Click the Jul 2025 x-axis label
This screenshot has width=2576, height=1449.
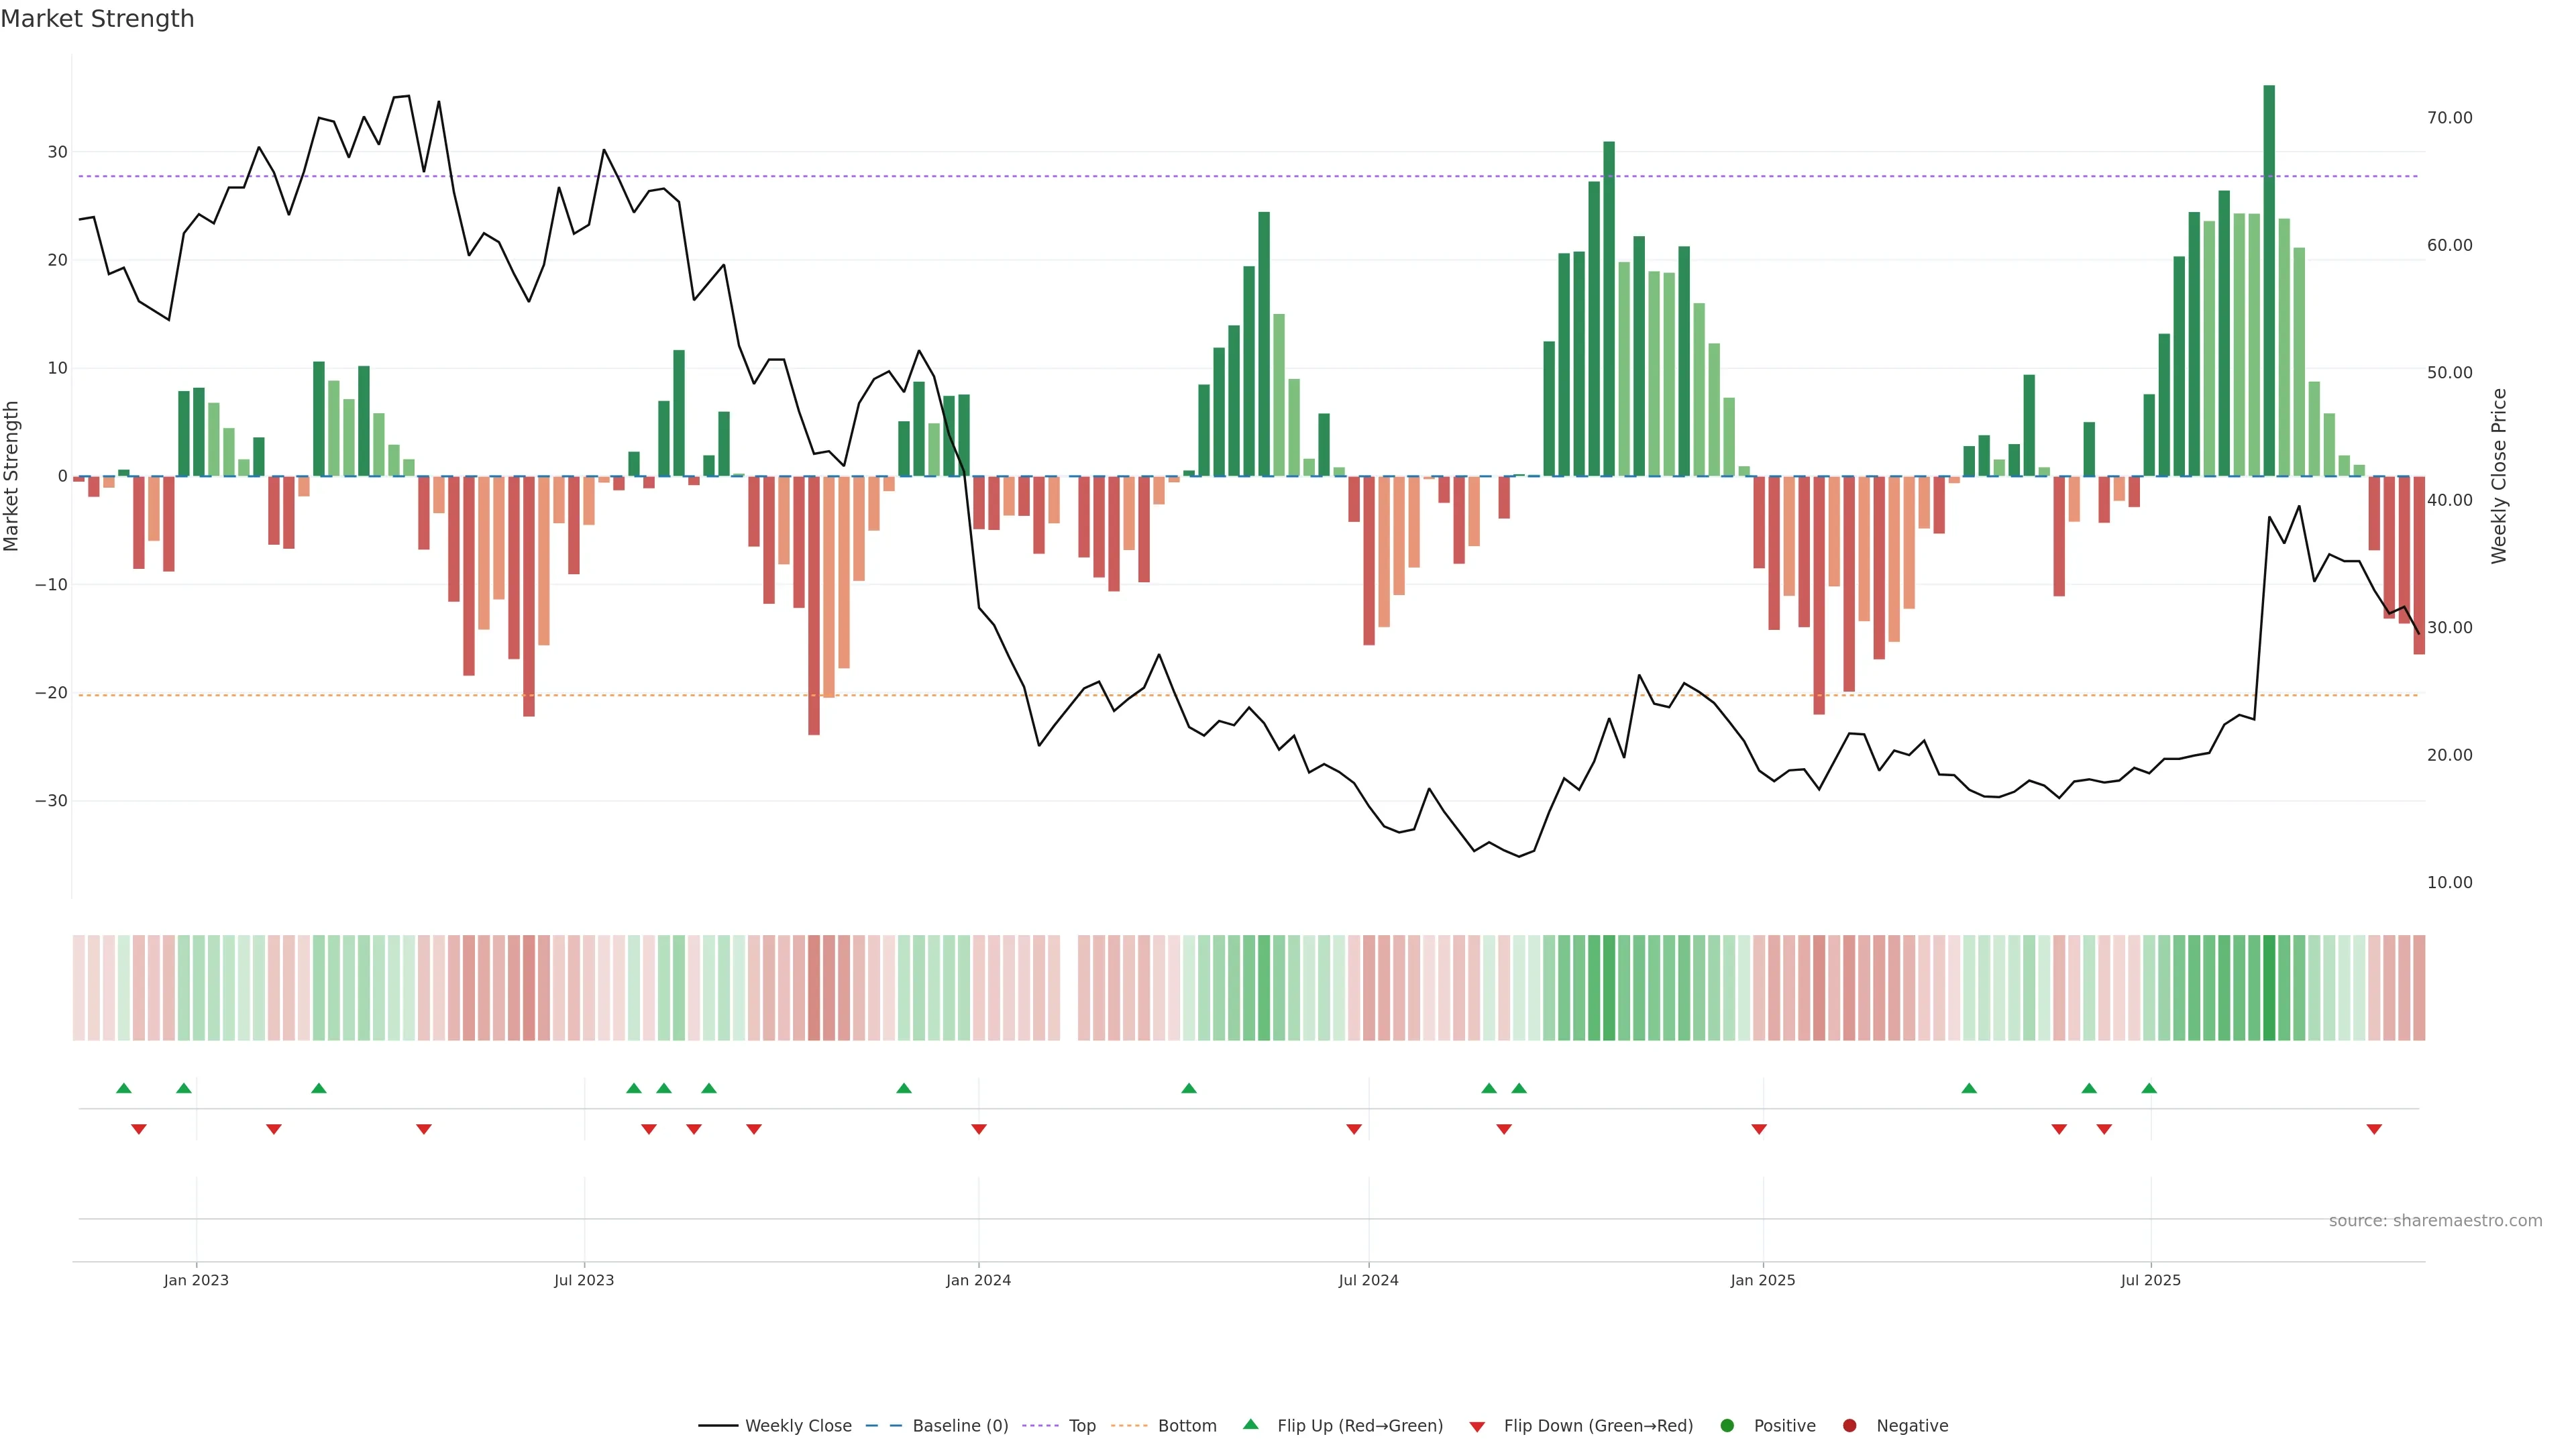pyautogui.click(x=2150, y=1280)
